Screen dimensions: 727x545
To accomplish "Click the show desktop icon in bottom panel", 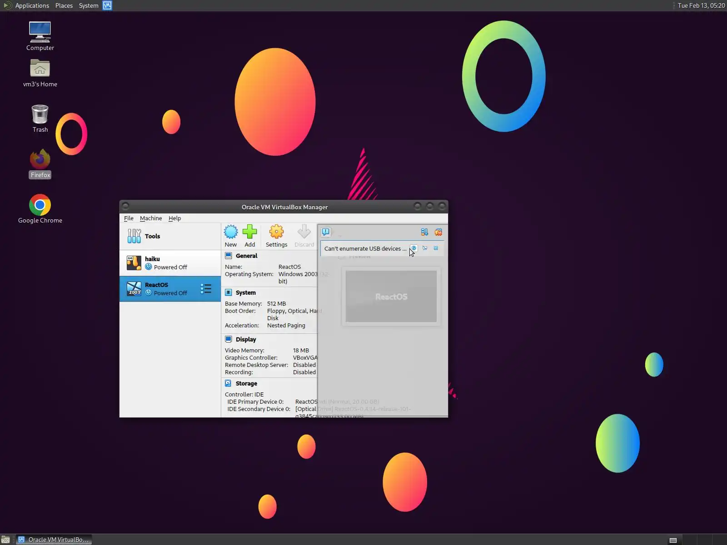I will click(x=5, y=540).
